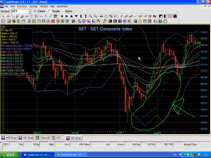Expand the Select symbol dropdown arrow

pyautogui.click(x=30, y=11)
